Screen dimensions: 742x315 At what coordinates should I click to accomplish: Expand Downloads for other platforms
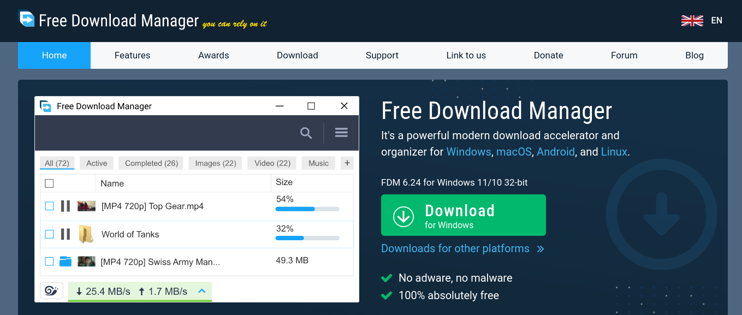(462, 249)
